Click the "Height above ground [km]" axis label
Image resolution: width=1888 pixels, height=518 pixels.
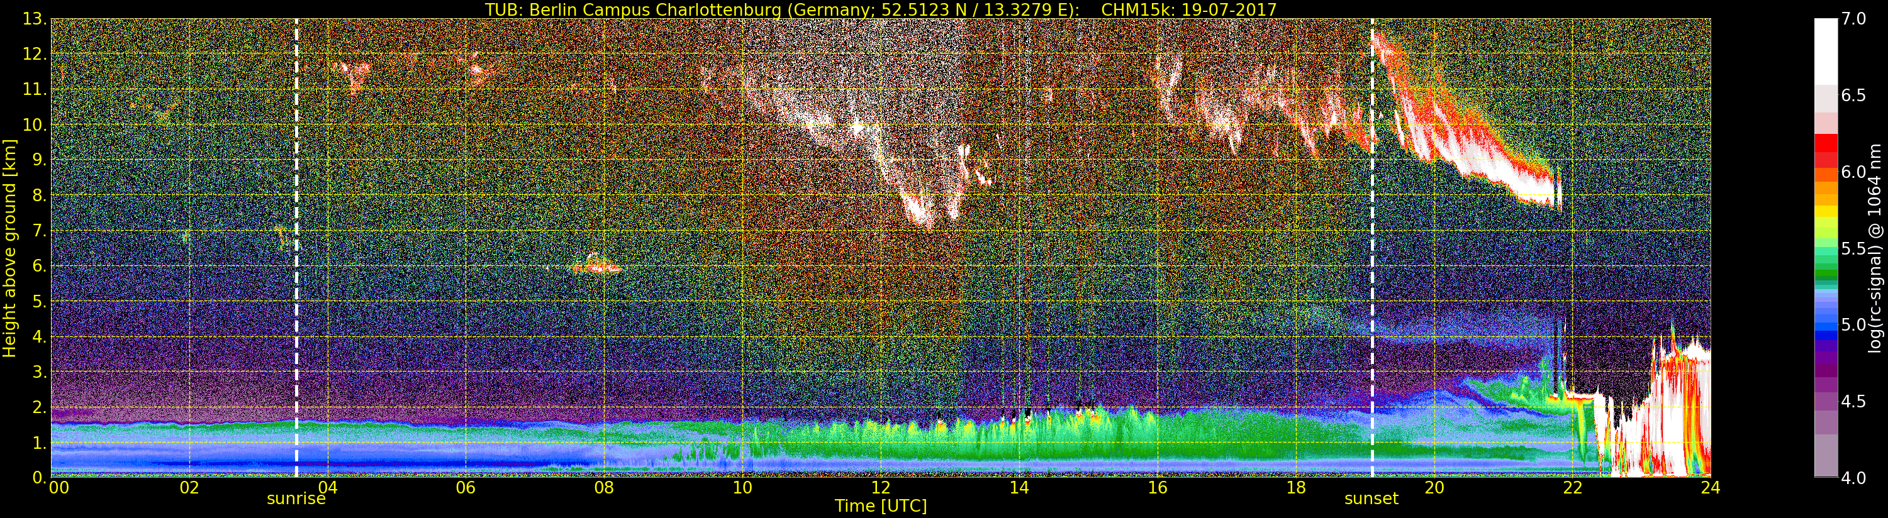9,248
